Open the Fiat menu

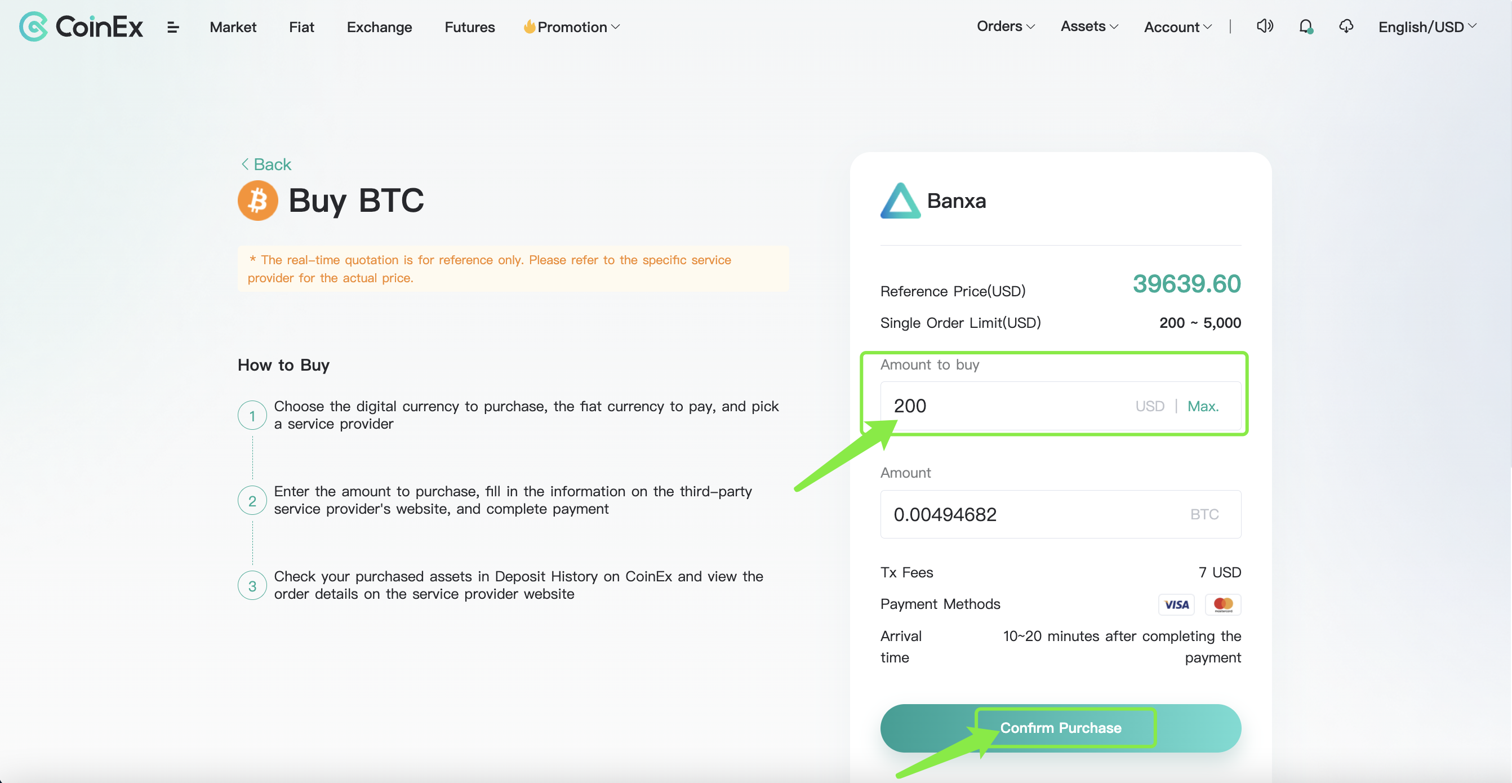click(x=302, y=27)
